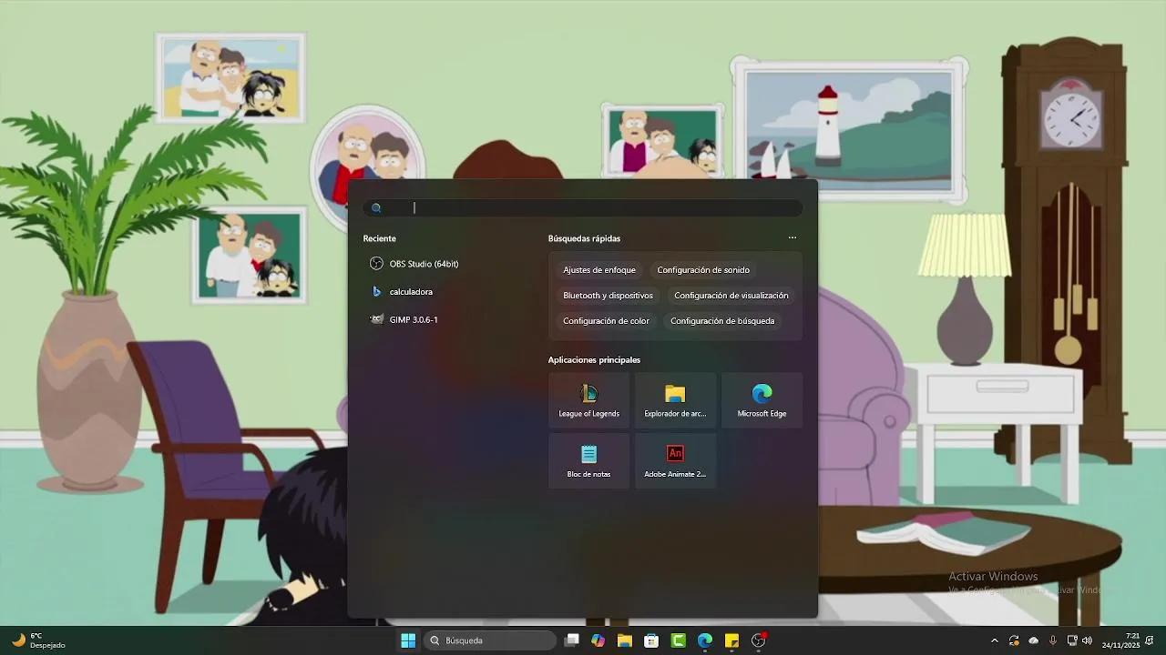Viewport: 1166px width, 655px height.
Task: Click the magnifier icon in search panel
Action: [376, 208]
